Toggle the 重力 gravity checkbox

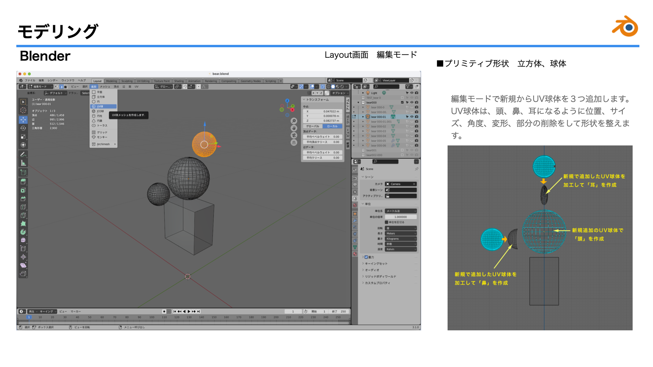coord(366,257)
